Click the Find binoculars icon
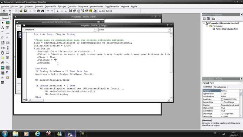 pyautogui.click(x=43, y=11)
